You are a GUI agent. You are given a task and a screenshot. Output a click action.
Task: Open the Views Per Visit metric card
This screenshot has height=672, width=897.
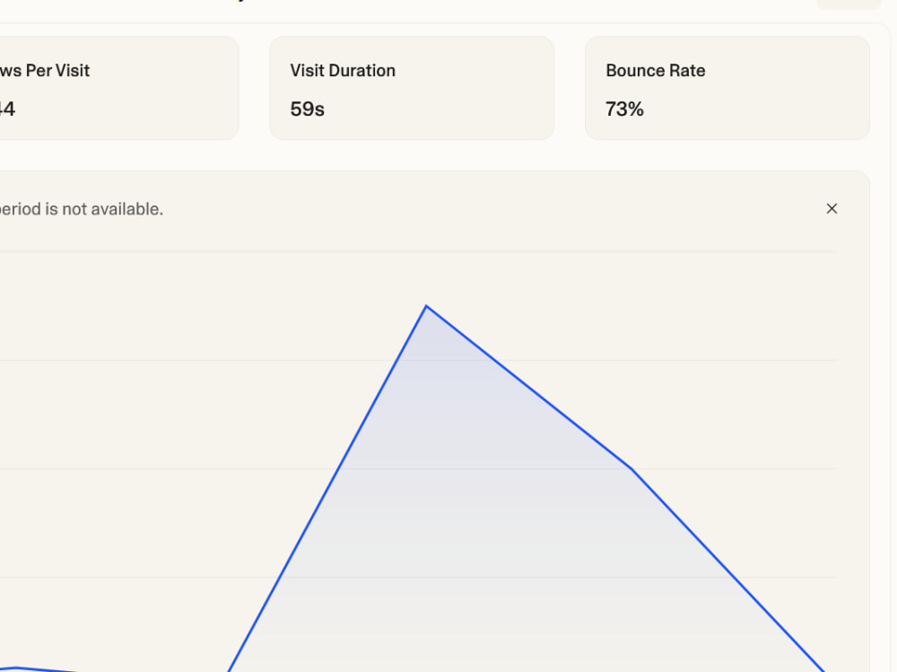point(119,88)
